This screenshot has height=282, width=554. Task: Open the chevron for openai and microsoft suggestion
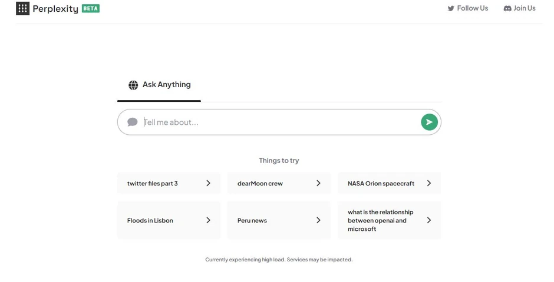(429, 220)
